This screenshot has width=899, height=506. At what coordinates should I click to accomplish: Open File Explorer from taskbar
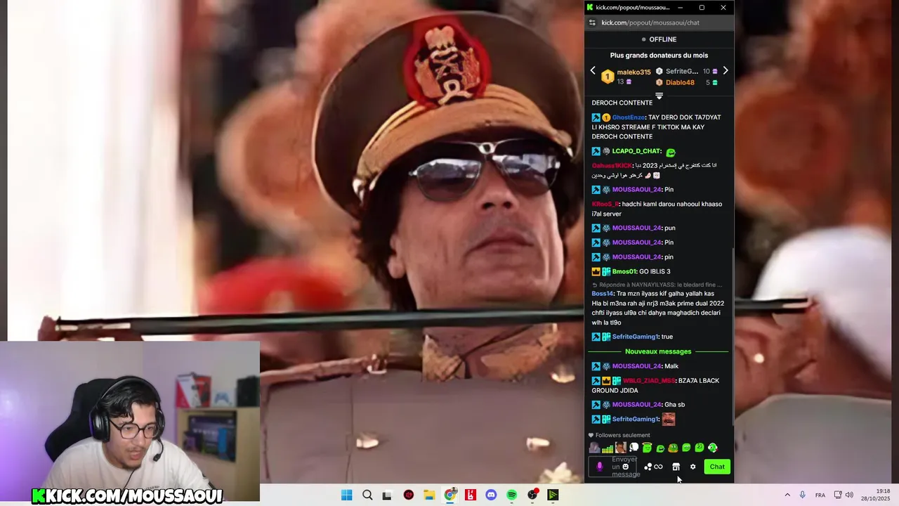pos(429,495)
